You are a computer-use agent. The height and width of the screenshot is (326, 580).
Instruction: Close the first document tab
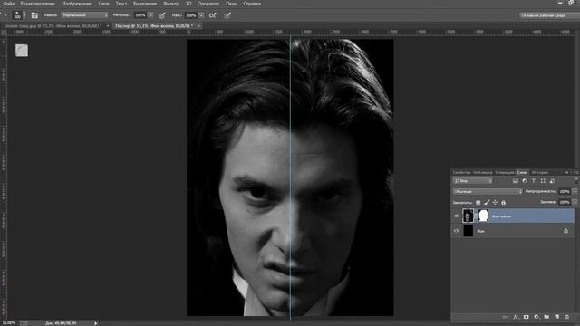[x=108, y=26]
